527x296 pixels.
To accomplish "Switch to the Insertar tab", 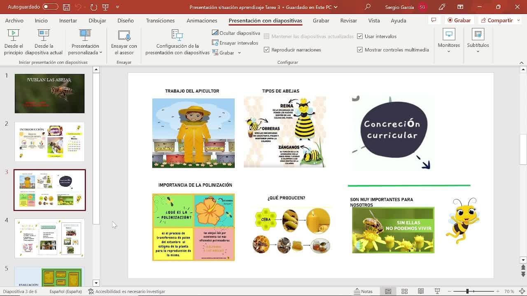I will click(x=68, y=21).
